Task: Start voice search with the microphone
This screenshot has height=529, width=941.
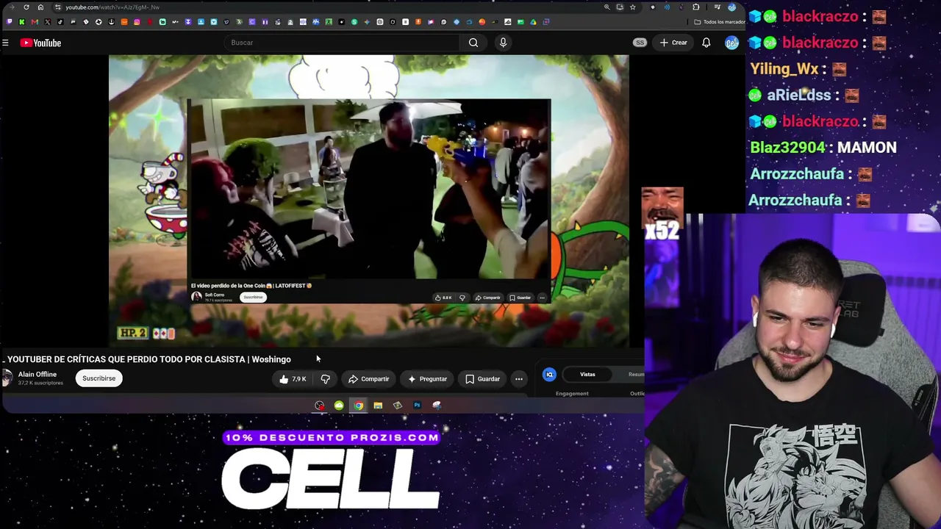Action: click(x=503, y=43)
